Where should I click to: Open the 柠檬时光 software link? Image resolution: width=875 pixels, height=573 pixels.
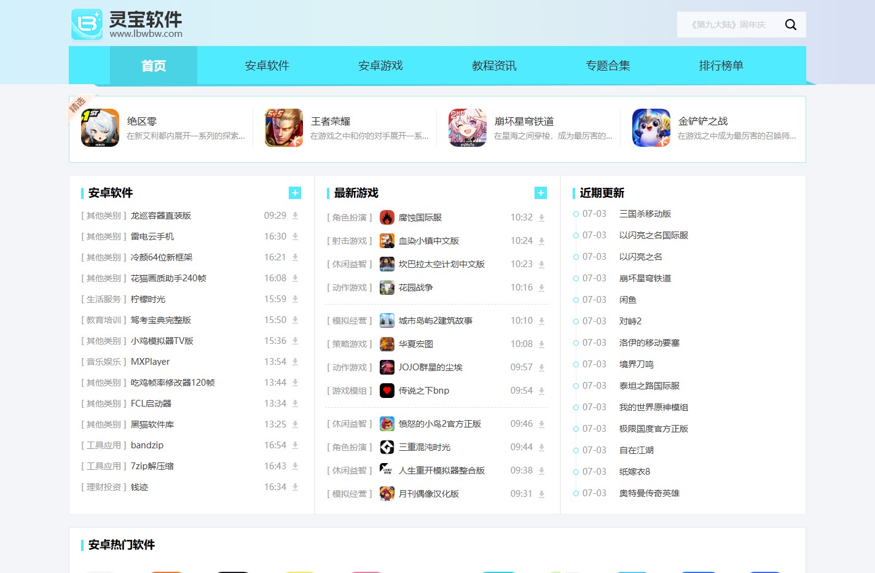tap(148, 299)
